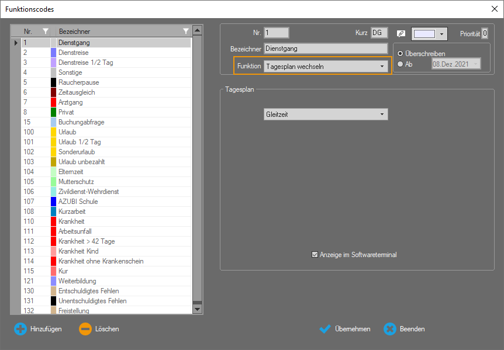Select the Krankheit entry in the list
The width and height of the screenshot is (504, 350).
71,221
